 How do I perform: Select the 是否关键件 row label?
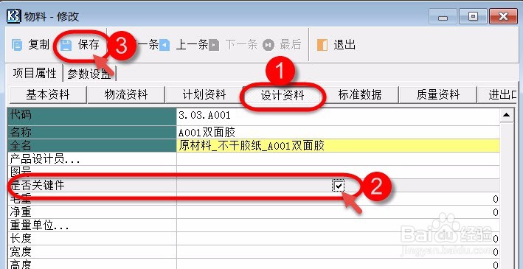pos(92,185)
